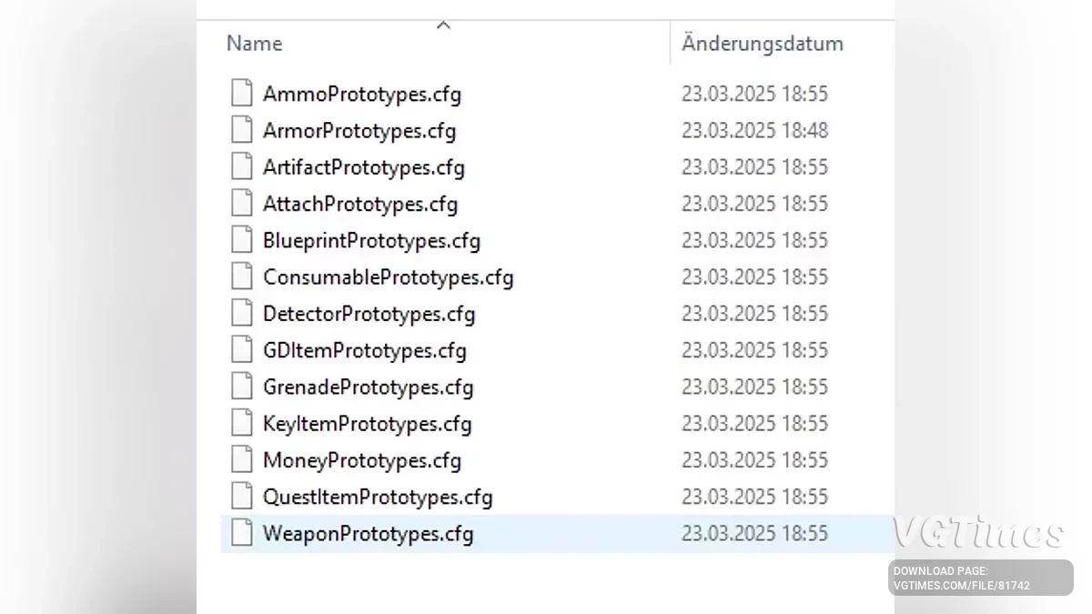Screen dimensions: 1092x614
Task: Click the AttachPrototypes.cfg file icon
Action: click(x=241, y=203)
